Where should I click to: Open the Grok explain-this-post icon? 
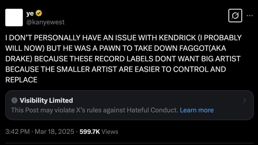click(x=235, y=16)
